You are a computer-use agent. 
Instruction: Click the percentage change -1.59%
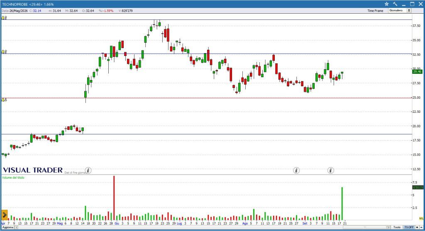[108, 11]
